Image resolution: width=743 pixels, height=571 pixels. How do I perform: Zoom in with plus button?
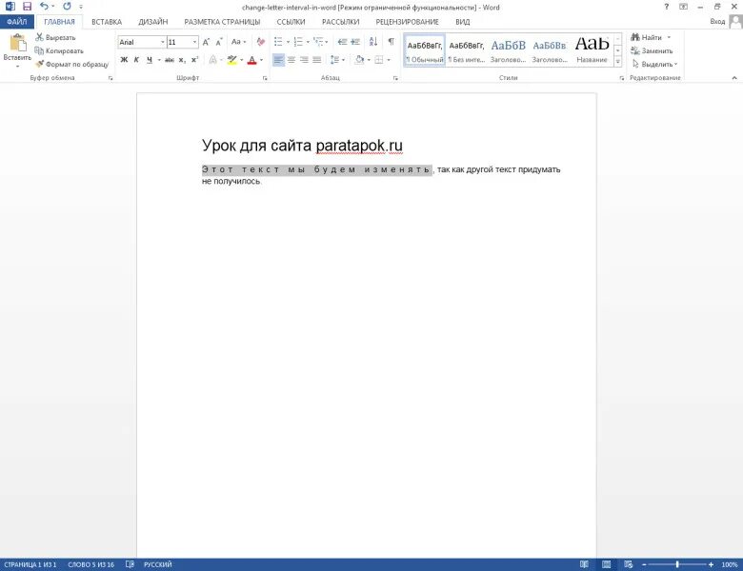coord(711,564)
